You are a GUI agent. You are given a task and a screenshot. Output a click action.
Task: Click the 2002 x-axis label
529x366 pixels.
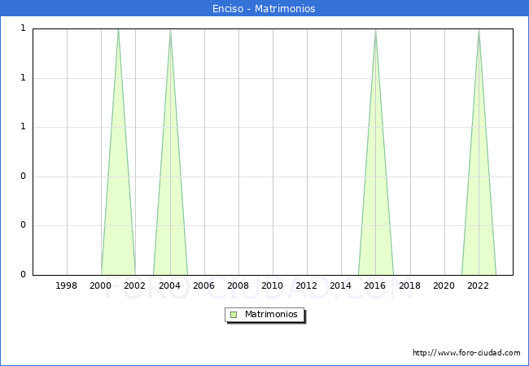click(x=135, y=285)
